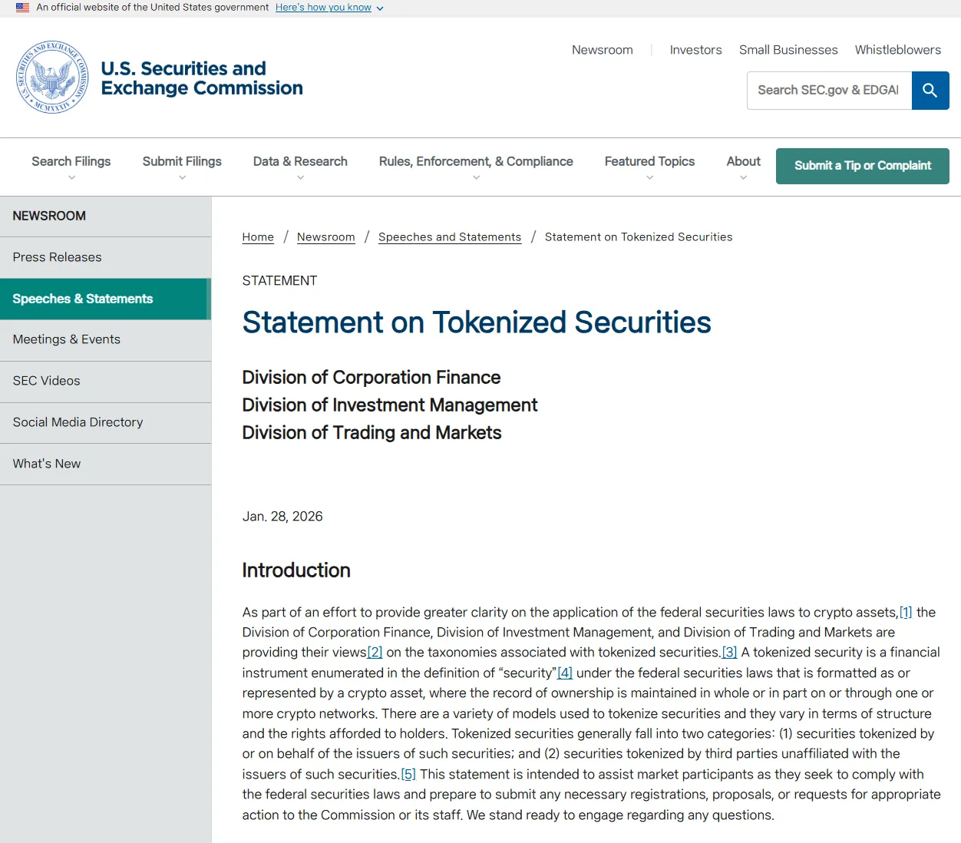Open the Data & Research dropdown
Viewport: 961px width, 843px height.
300,166
